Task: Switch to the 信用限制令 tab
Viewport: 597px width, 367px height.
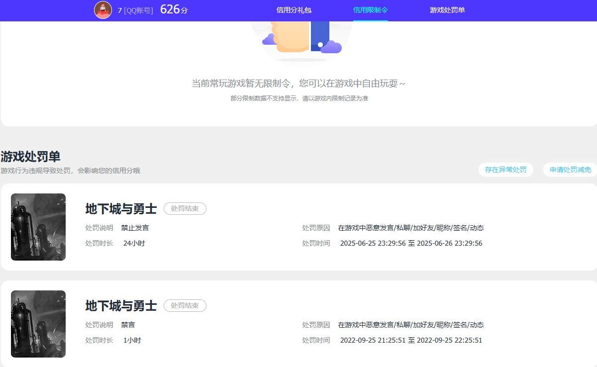Action: point(371,10)
